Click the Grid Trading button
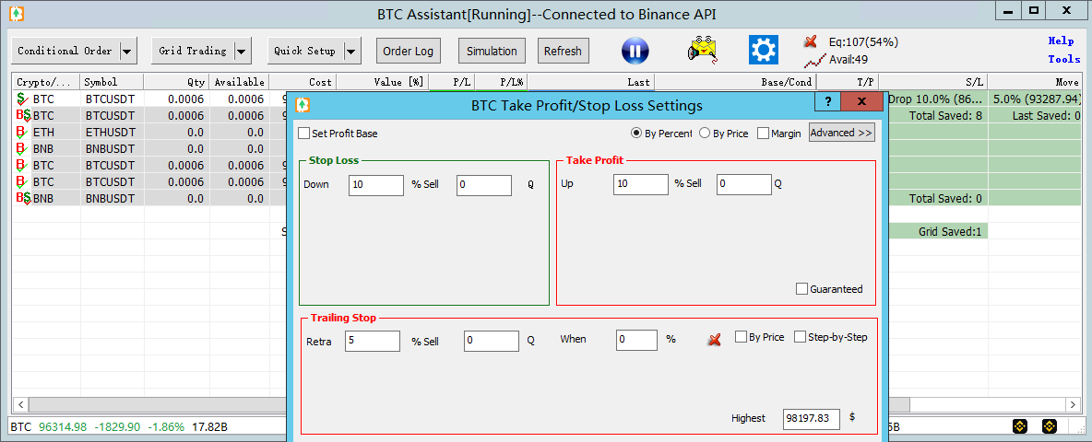 click(192, 51)
